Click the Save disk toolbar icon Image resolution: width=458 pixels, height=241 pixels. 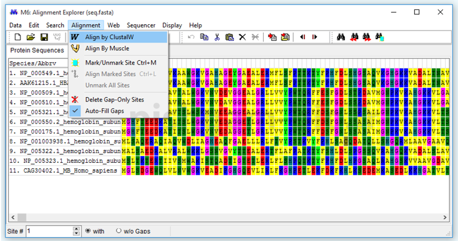pyautogui.click(x=44, y=37)
